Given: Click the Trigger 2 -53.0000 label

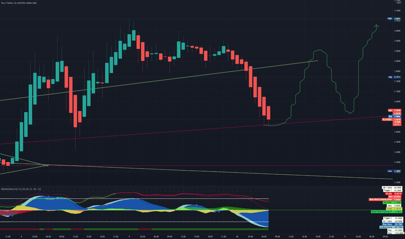Looking at the screenshot, I should point(393,218).
